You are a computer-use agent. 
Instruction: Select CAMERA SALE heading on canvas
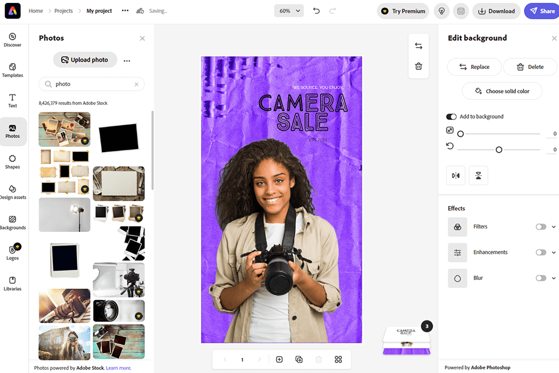(303, 112)
